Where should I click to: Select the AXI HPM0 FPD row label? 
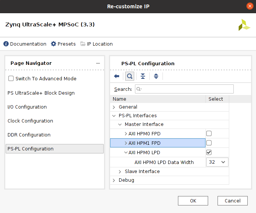144,134
